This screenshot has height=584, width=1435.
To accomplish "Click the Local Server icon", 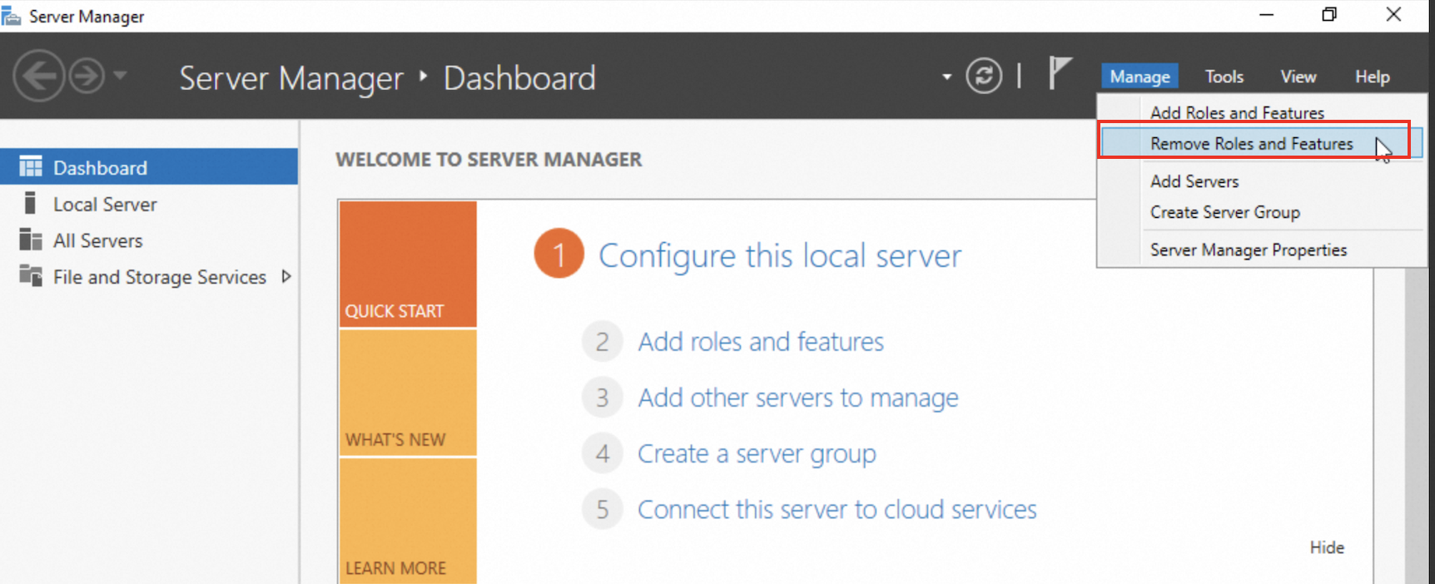I will click(x=31, y=204).
